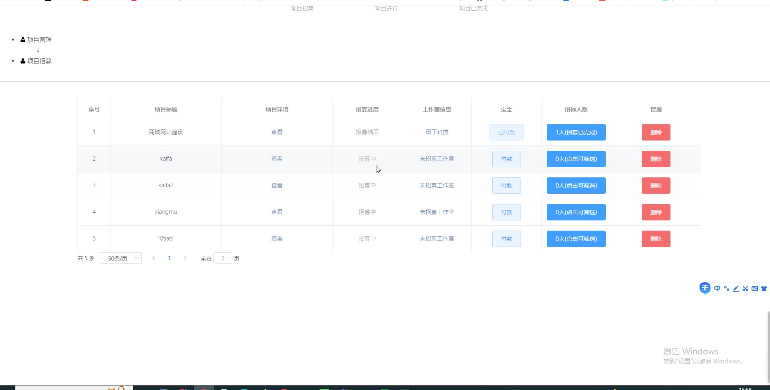Viewport: 770px width, 390px height.
Task: Click the 招募中 status in xiangmu row
Action: (x=367, y=212)
